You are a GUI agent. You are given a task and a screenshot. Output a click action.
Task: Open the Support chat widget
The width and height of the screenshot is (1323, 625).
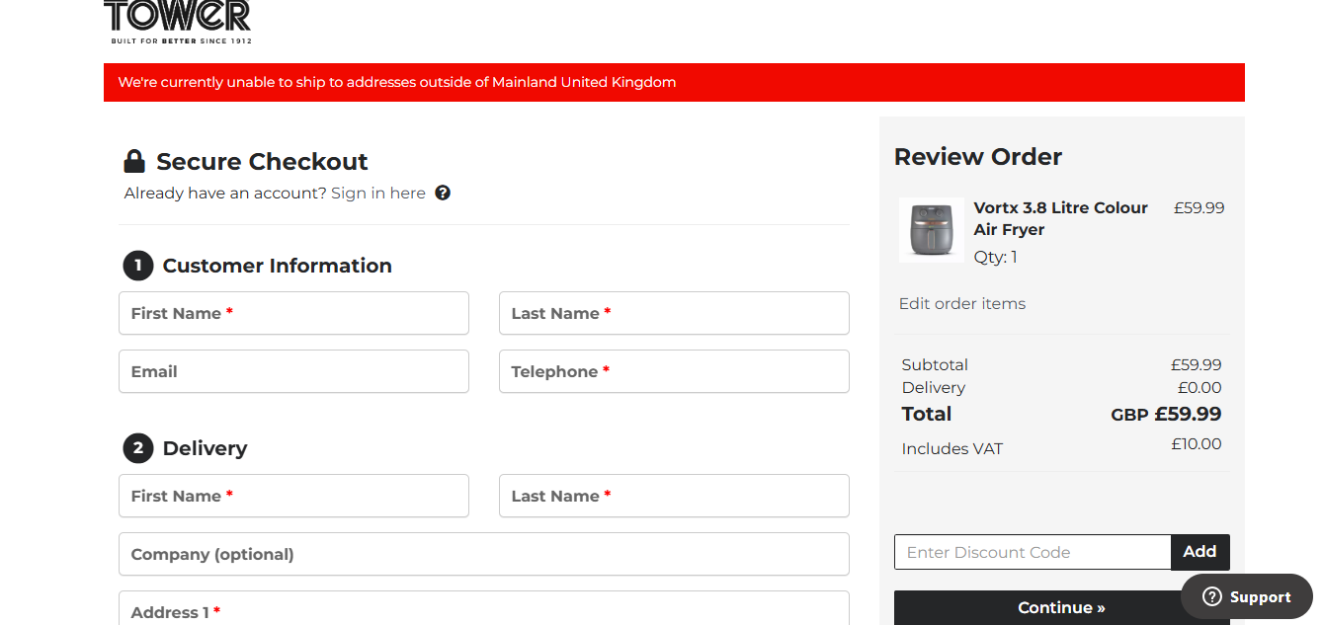pyautogui.click(x=1246, y=596)
